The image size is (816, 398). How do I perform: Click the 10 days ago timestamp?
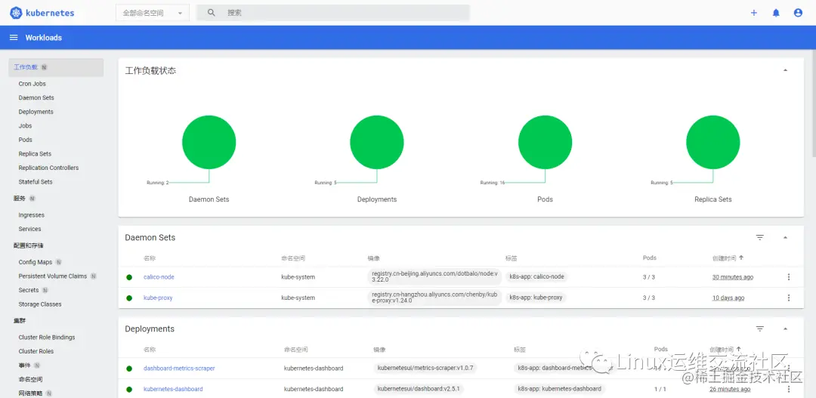(728, 298)
